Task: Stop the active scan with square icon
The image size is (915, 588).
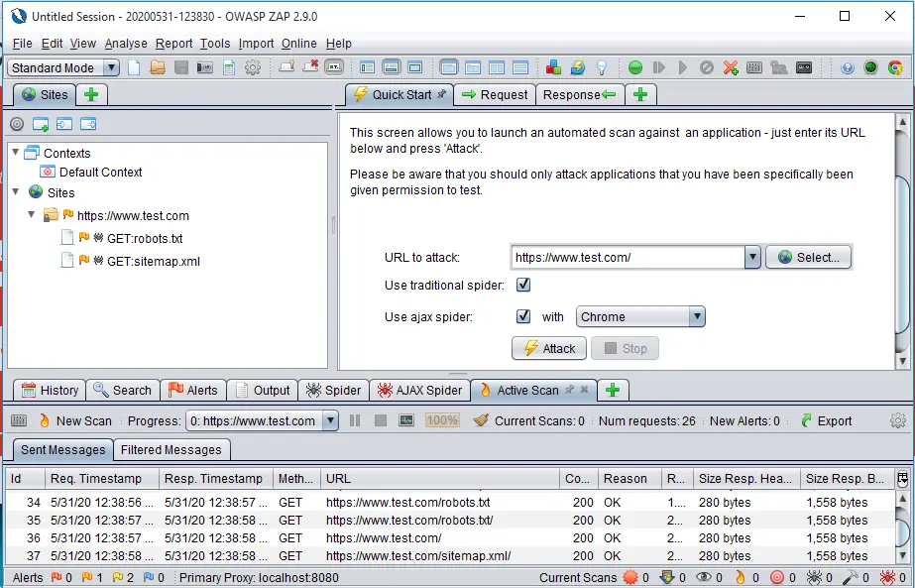Action: click(381, 420)
